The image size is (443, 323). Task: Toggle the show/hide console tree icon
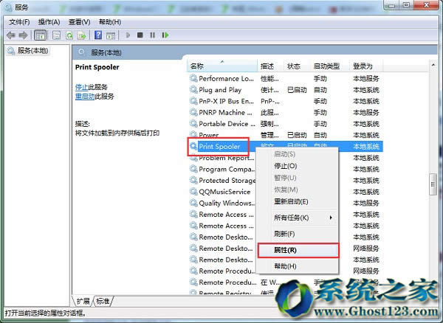40,35
